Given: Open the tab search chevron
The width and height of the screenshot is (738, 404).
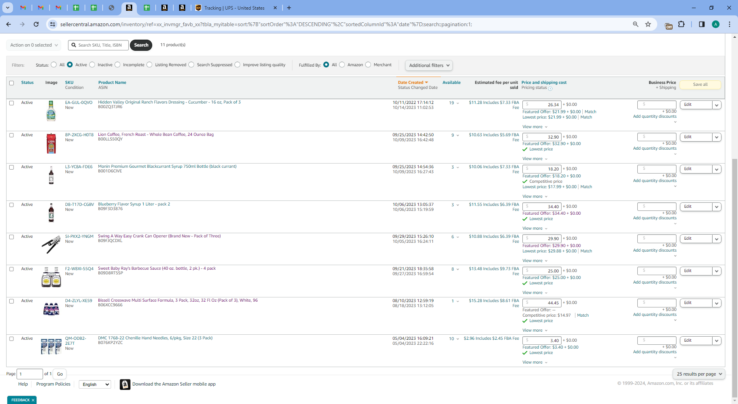Looking at the screenshot, I should click(8, 8).
